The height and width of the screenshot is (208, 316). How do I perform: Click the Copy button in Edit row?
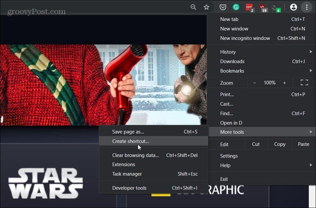(279, 144)
